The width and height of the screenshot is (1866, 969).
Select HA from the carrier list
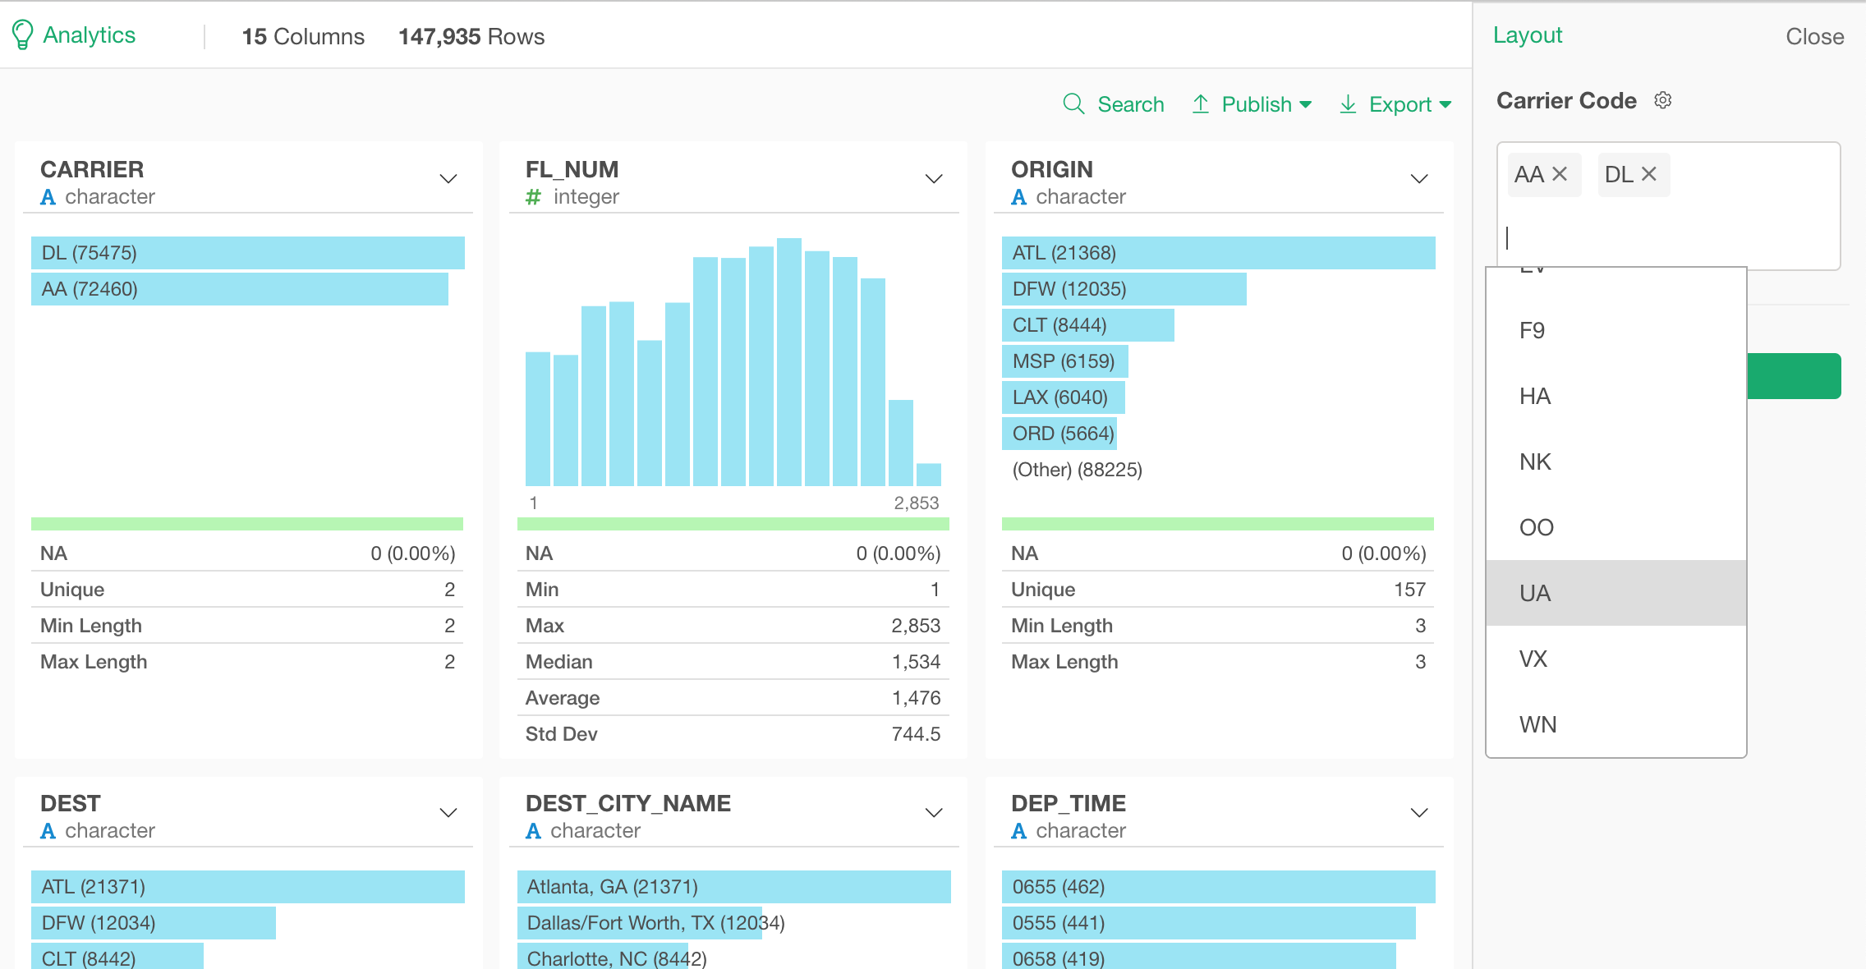[1616, 396]
